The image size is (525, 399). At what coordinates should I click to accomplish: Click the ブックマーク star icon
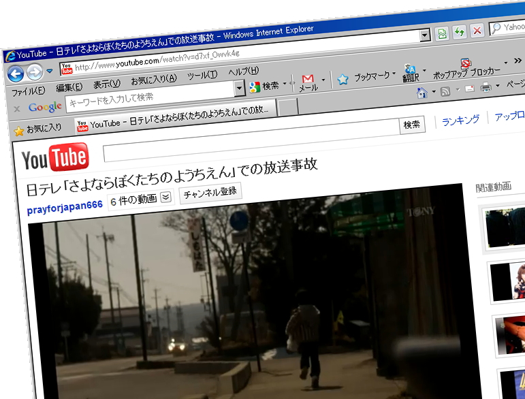click(343, 79)
